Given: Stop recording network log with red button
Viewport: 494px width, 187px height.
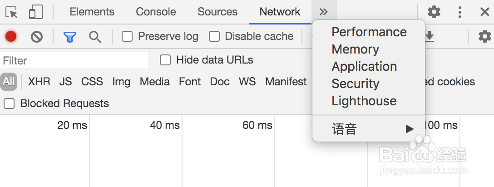Looking at the screenshot, I should pyautogui.click(x=11, y=36).
